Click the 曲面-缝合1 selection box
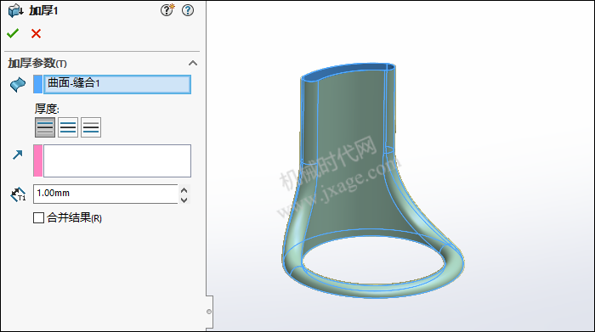Screen dimensions: 595x332 [117, 84]
